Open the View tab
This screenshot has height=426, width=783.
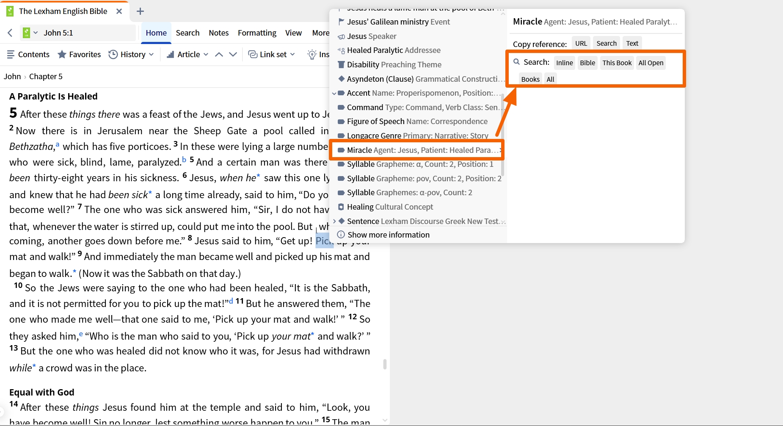pos(293,33)
